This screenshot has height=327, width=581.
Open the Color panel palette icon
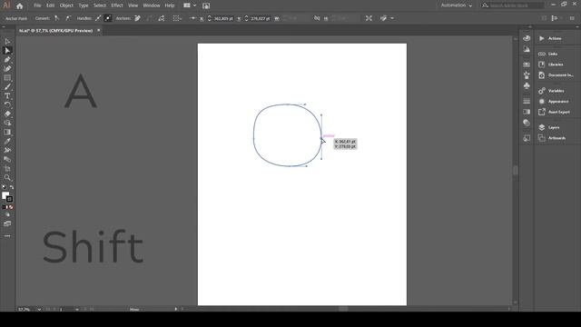point(527,38)
